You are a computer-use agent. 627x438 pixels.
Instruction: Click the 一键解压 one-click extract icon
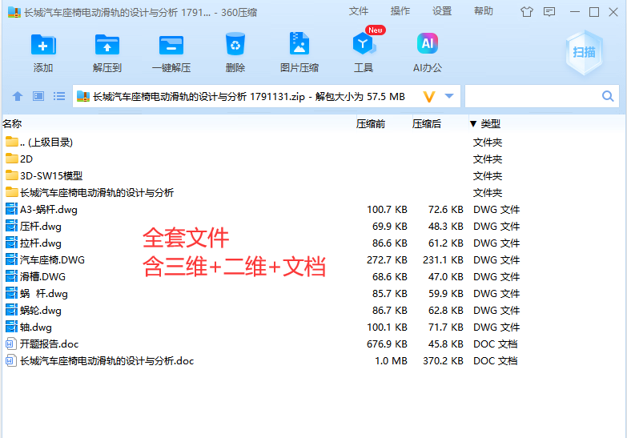pyautogui.click(x=171, y=52)
